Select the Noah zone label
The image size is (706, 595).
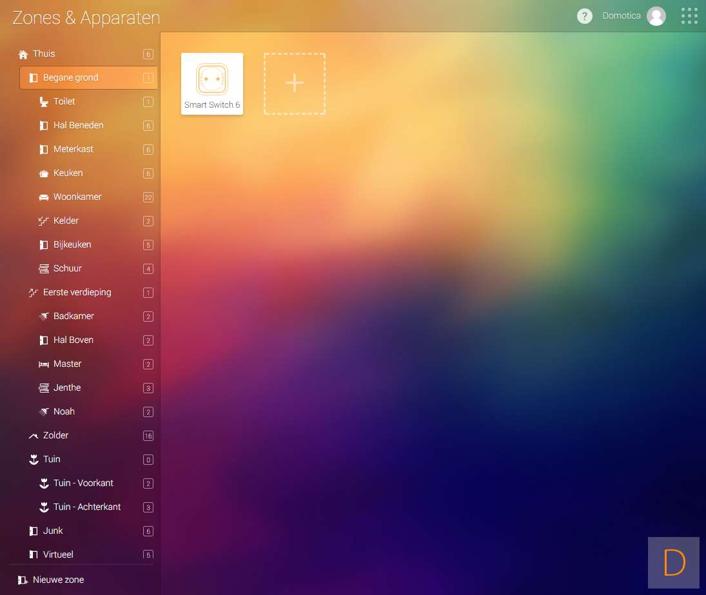click(64, 412)
